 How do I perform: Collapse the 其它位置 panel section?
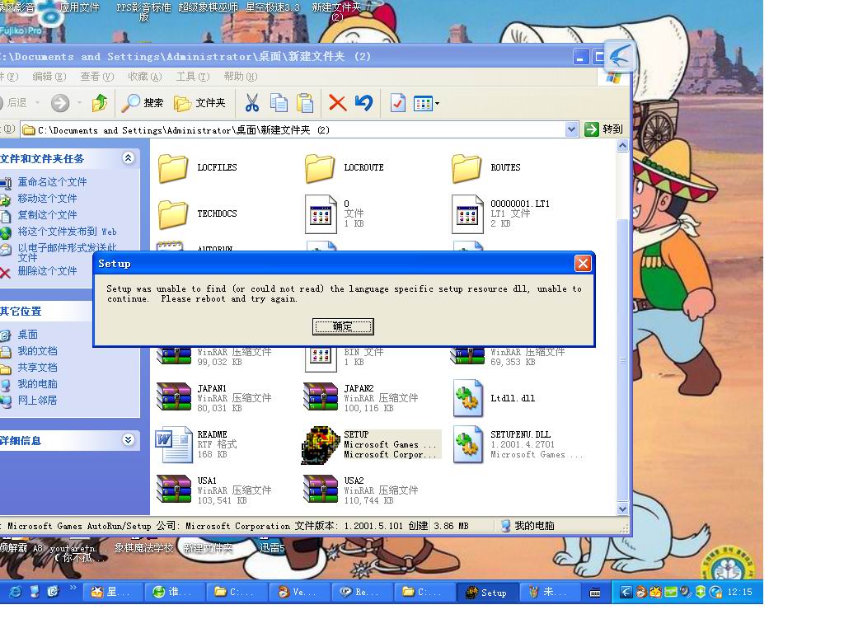point(128,311)
